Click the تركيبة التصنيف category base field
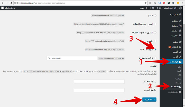 pyautogui.click(x=99, y=82)
